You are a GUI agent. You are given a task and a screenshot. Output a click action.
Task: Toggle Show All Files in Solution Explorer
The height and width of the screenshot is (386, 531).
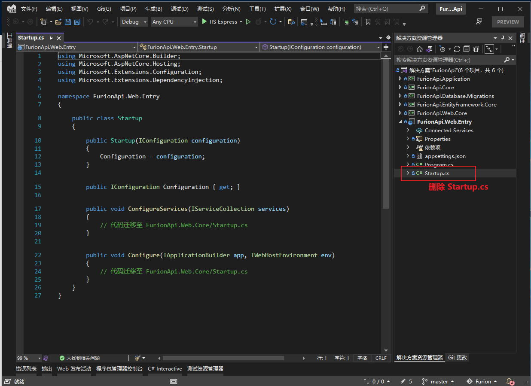click(x=476, y=49)
